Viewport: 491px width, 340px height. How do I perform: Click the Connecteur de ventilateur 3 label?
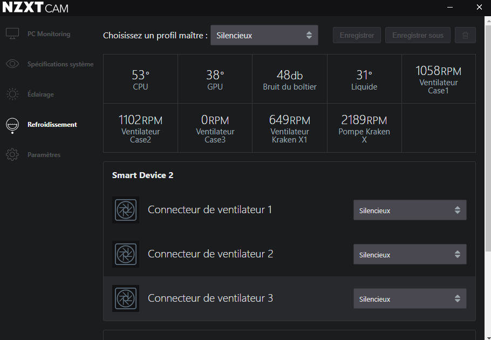210,298
